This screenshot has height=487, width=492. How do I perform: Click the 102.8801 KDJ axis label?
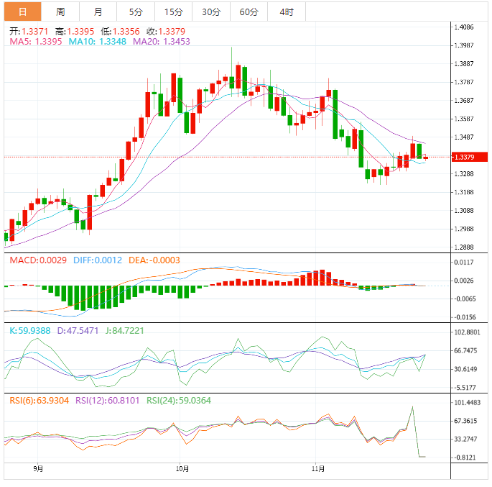coord(467,332)
